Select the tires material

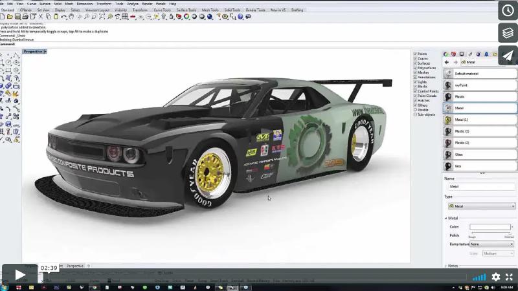[x=480, y=166]
